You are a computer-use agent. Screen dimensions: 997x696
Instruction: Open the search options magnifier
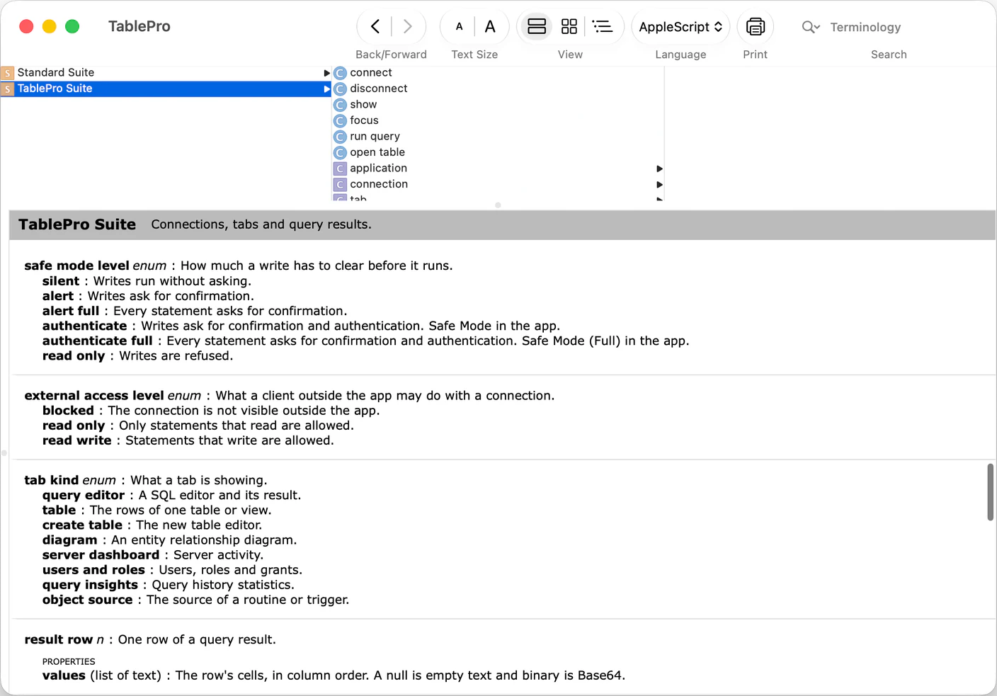pos(810,27)
